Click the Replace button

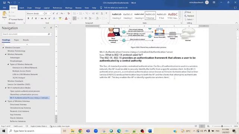point(189,16)
